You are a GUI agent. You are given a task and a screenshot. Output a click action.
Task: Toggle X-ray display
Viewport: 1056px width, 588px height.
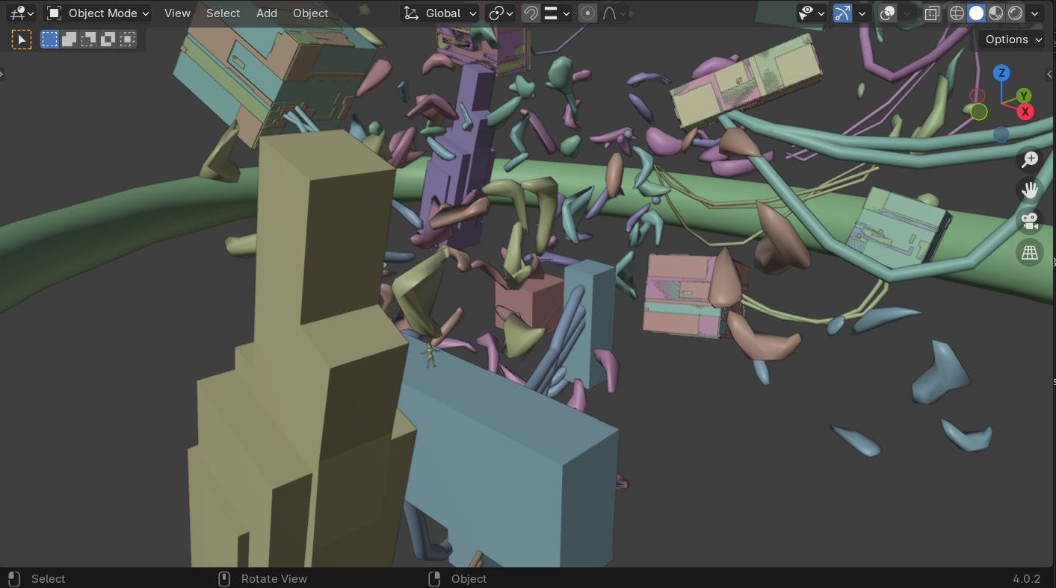coord(932,13)
